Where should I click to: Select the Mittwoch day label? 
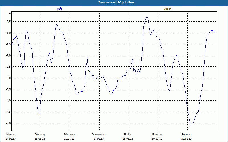coord(70,135)
